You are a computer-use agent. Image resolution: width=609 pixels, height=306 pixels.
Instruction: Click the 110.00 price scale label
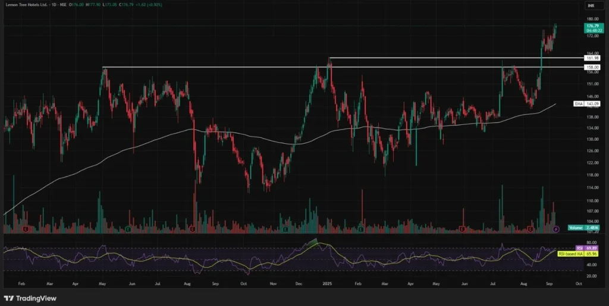[593, 201]
